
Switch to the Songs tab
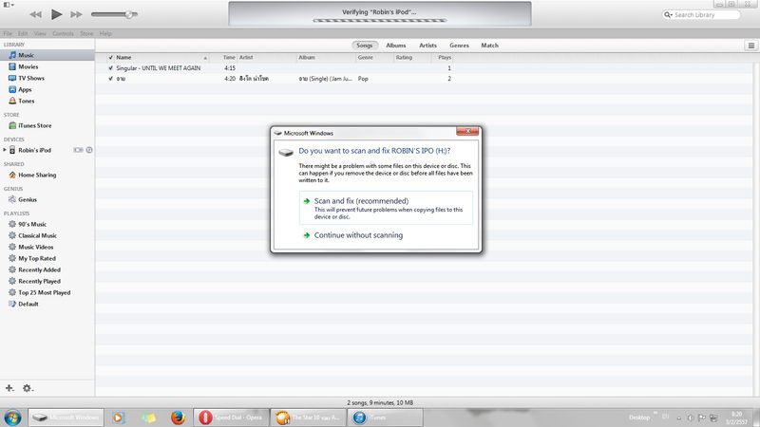pos(365,45)
